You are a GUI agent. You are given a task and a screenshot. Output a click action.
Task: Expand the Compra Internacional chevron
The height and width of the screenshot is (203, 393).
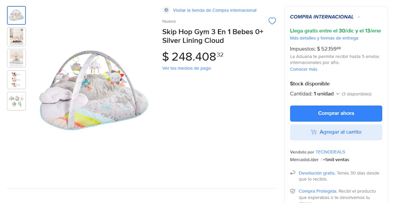359,17
